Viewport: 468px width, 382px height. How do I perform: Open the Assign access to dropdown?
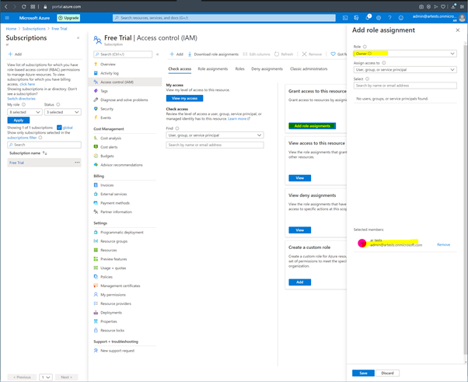click(404, 69)
